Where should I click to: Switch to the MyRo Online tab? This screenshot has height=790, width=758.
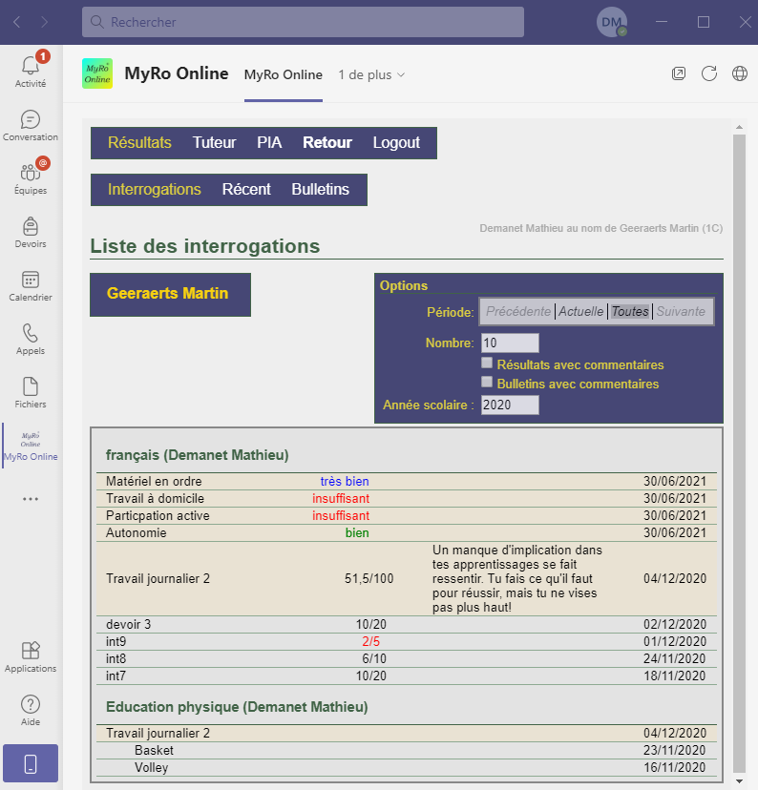coord(284,74)
